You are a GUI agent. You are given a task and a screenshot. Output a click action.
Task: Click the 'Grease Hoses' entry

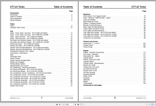pos(88,45)
